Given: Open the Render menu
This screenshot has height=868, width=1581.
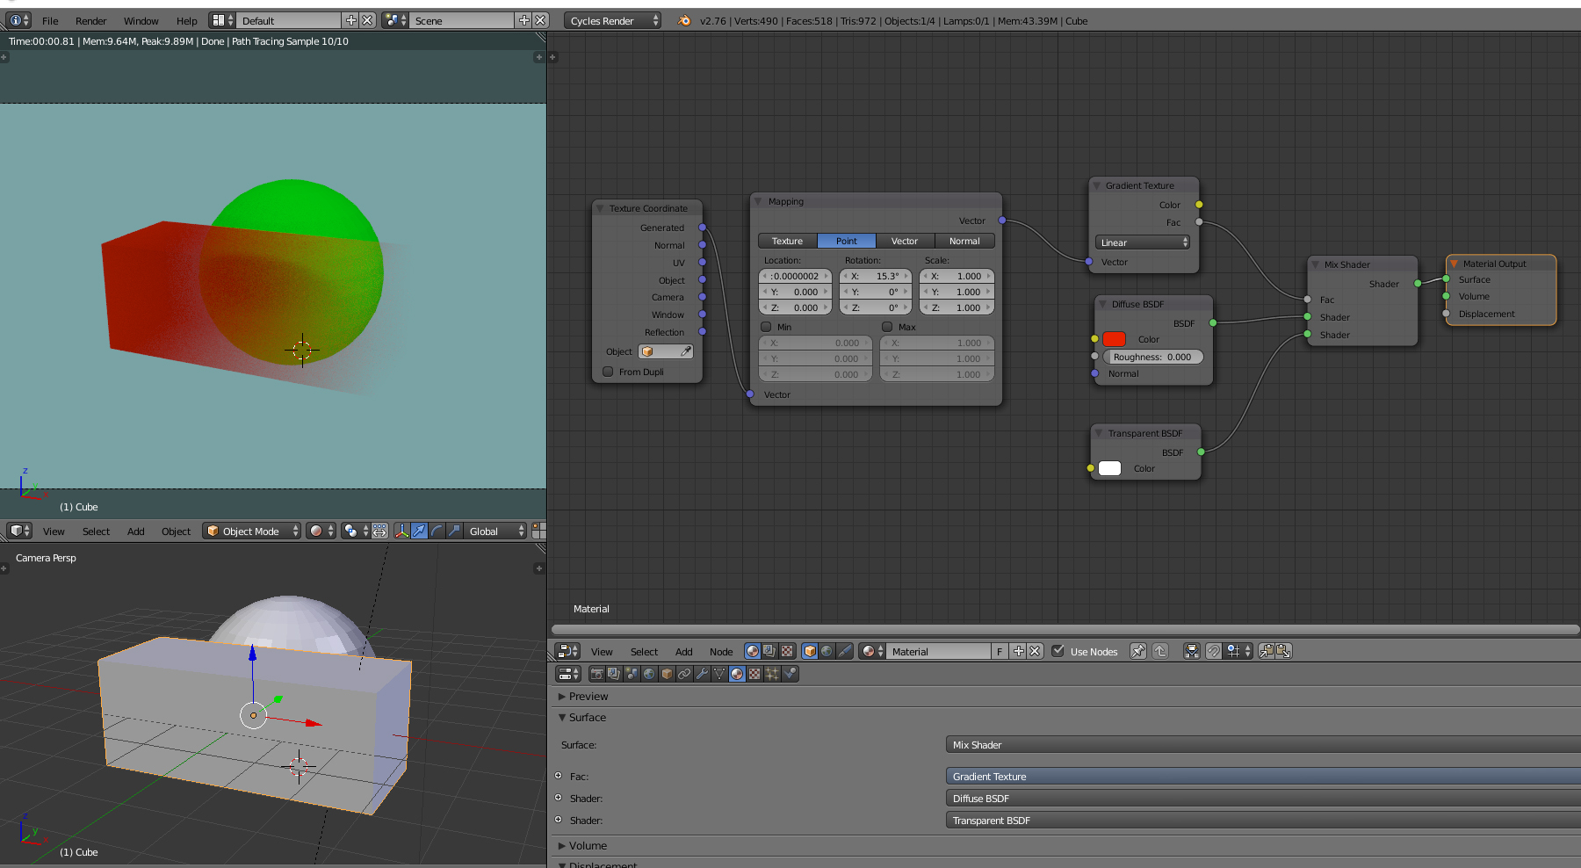Looking at the screenshot, I should pos(90,20).
